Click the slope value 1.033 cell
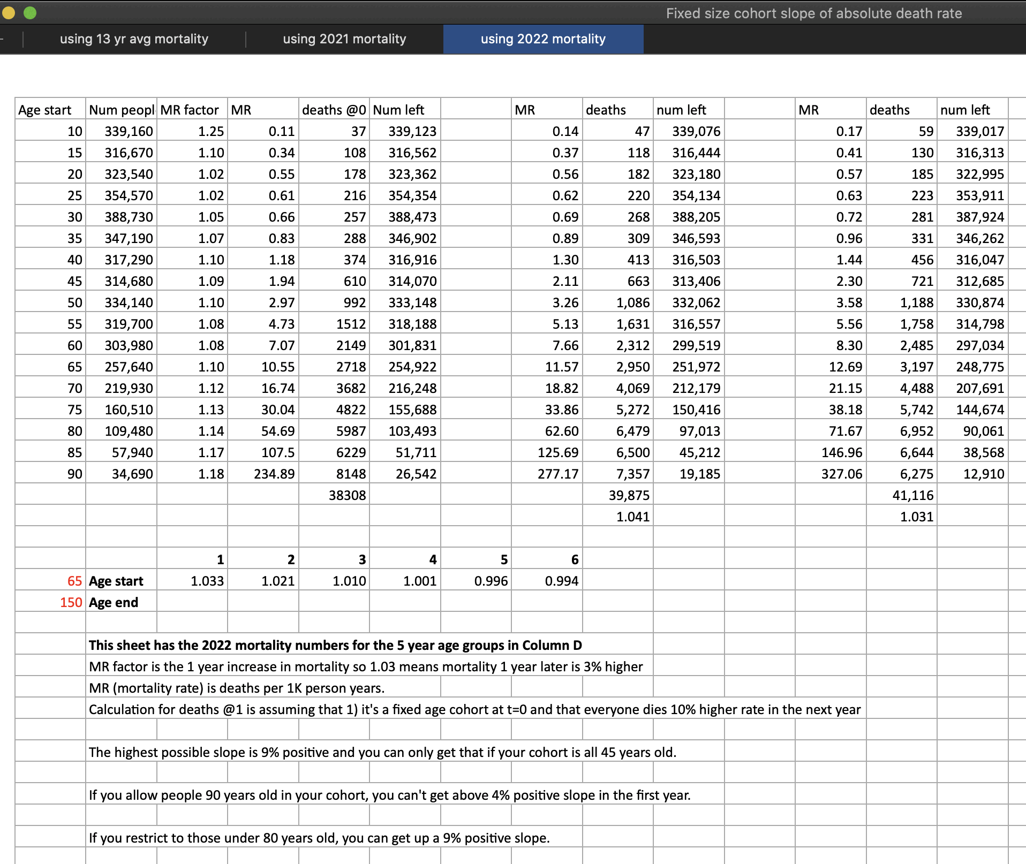The height and width of the screenshot is (864, 1026). coord(207,581)
